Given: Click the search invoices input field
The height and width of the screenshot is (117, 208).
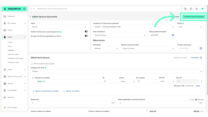Looking at the screenshot, I should [x=108, y=9].
